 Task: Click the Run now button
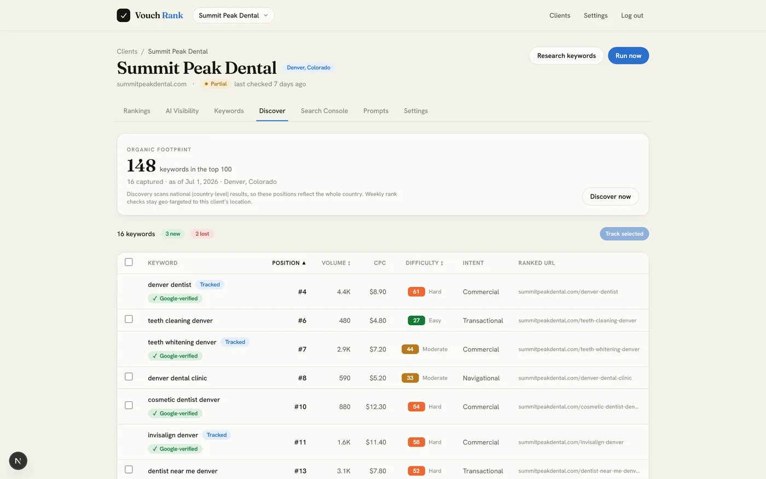[628, 56]
